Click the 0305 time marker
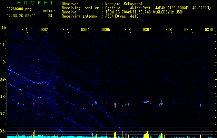The image size is (217, 138). coord(106,30)
